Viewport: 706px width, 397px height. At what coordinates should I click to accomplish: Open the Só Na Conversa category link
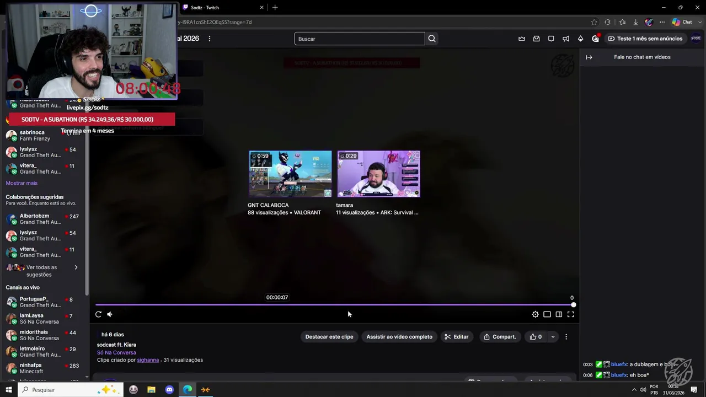point(116,353)
